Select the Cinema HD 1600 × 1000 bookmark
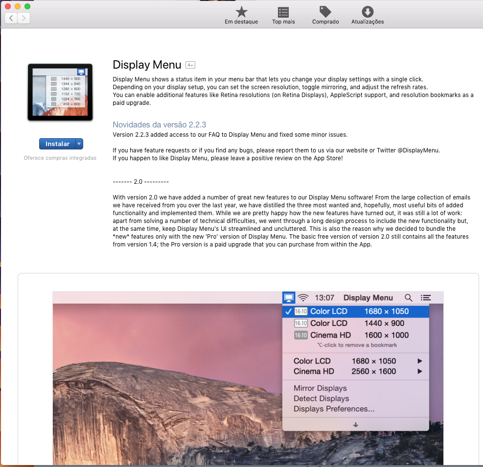Viewport: 483px width, 467px height. (355, 335)
